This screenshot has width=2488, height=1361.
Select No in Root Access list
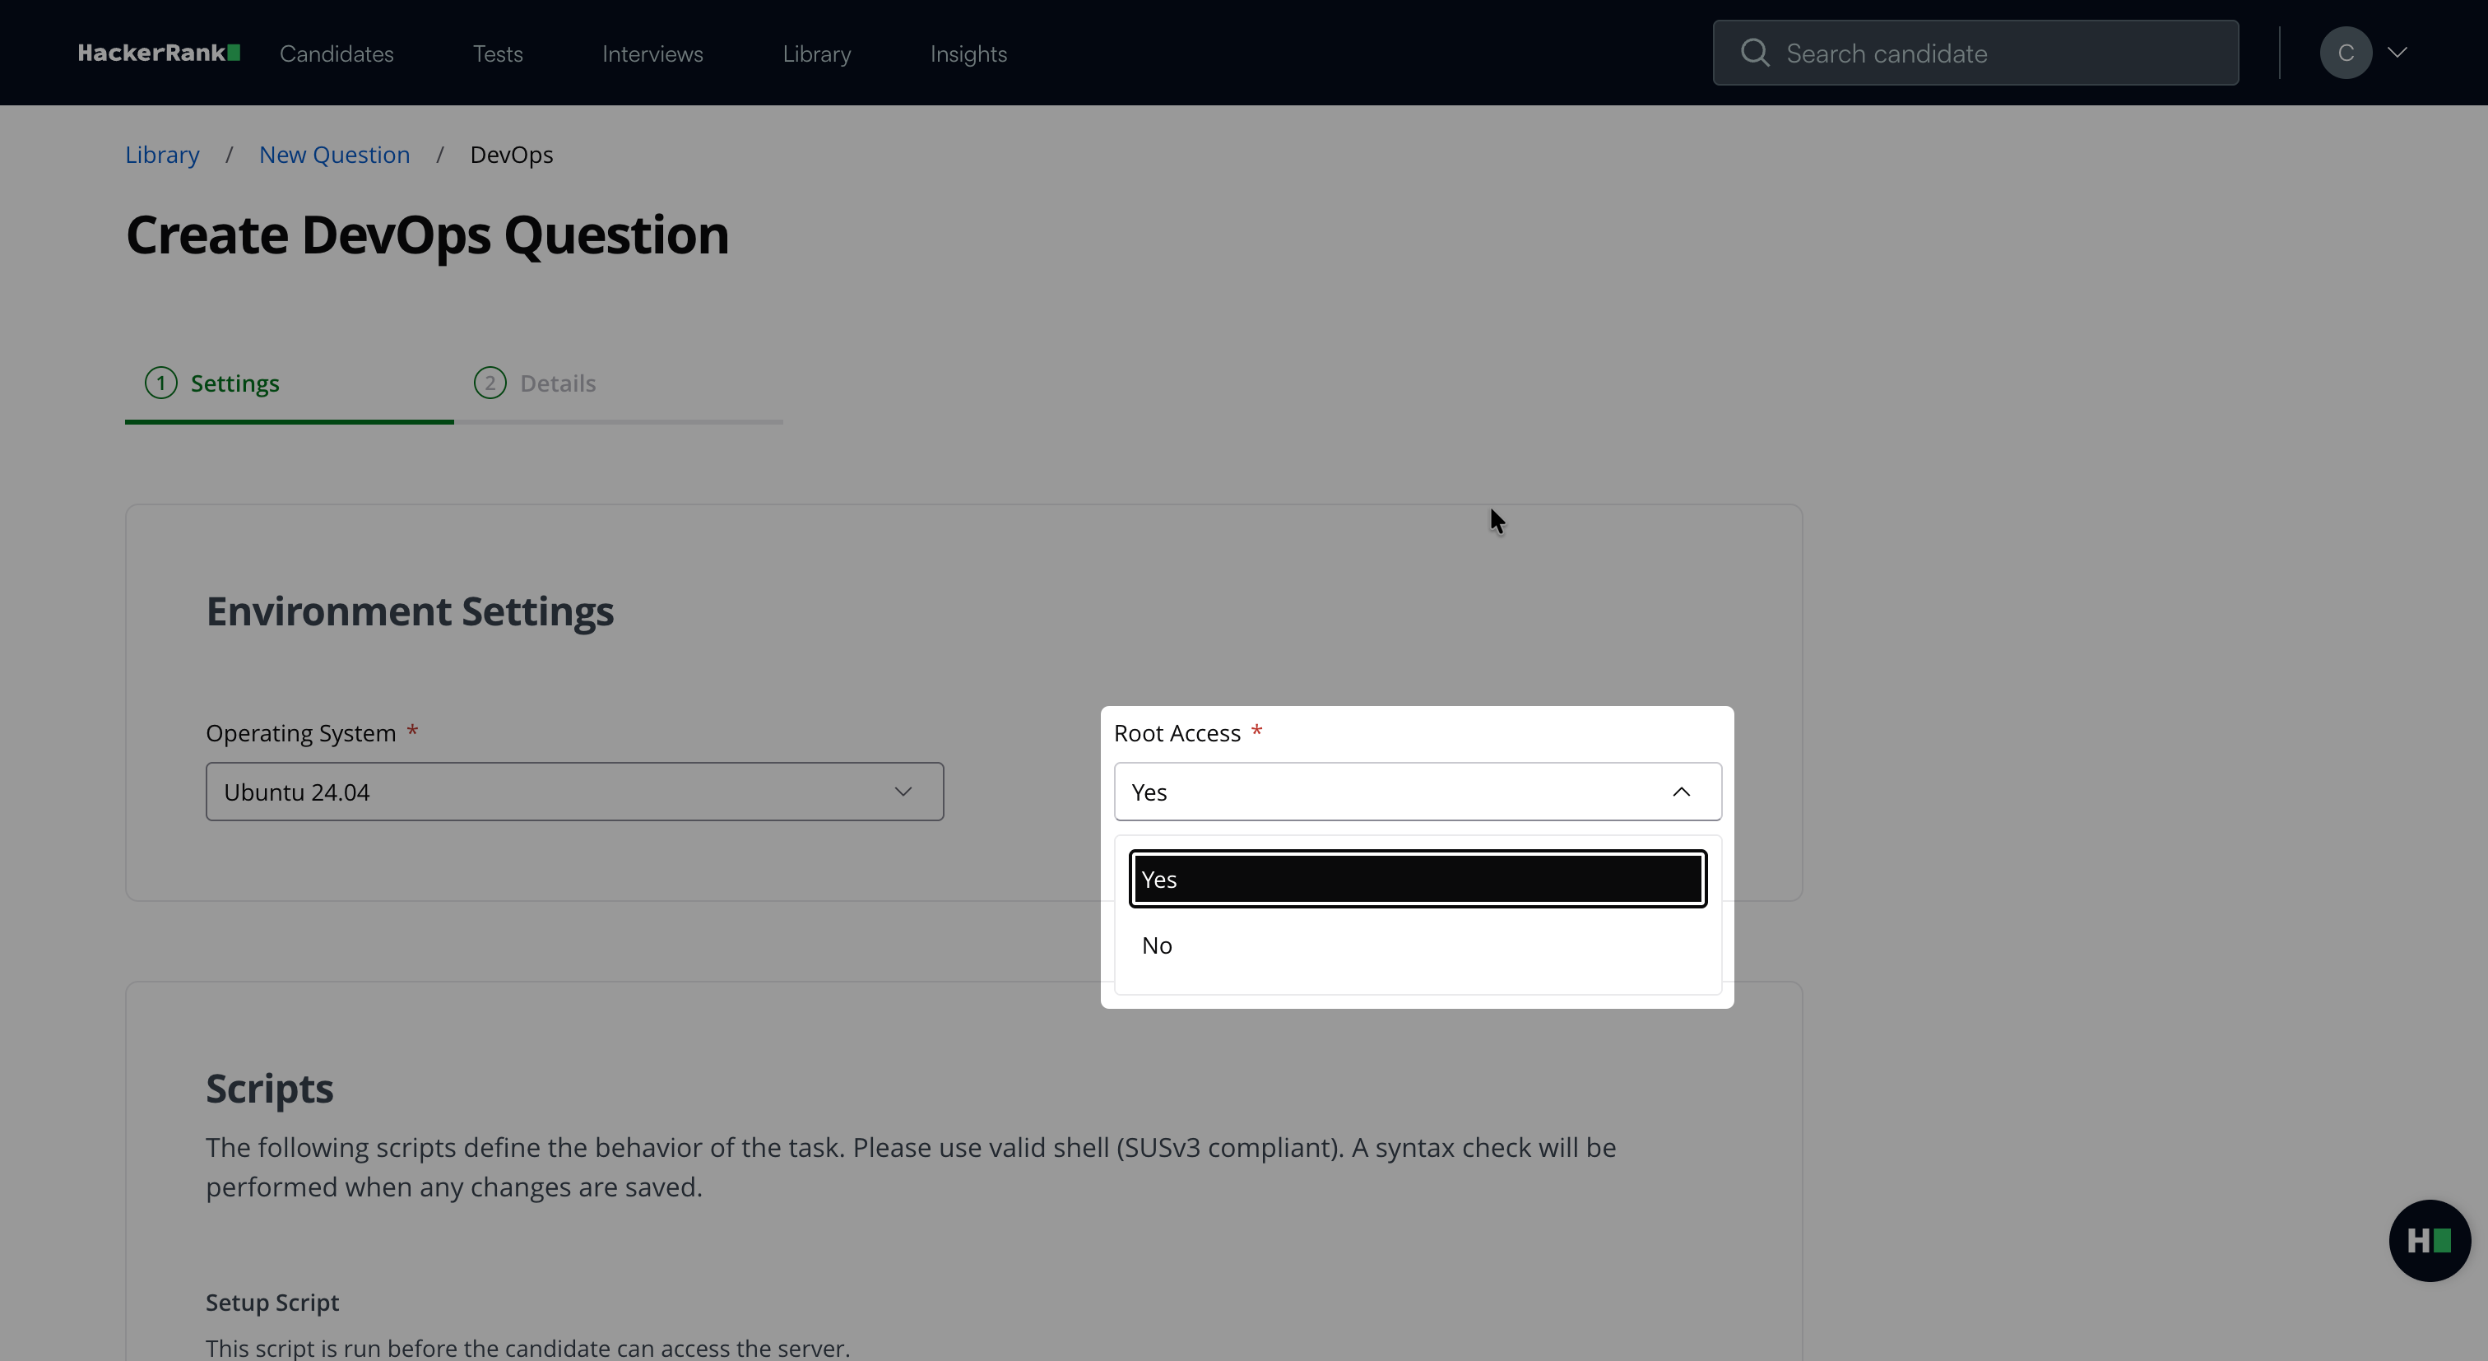1417,945
